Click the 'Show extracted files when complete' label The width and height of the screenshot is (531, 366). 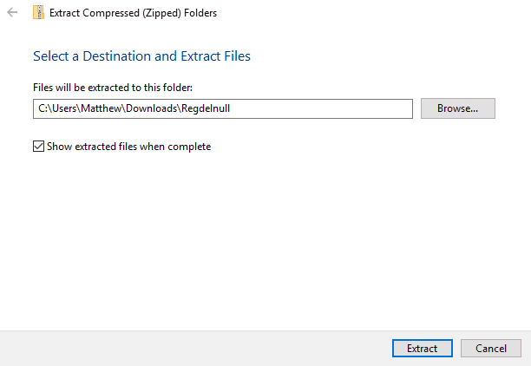[128, 147]
